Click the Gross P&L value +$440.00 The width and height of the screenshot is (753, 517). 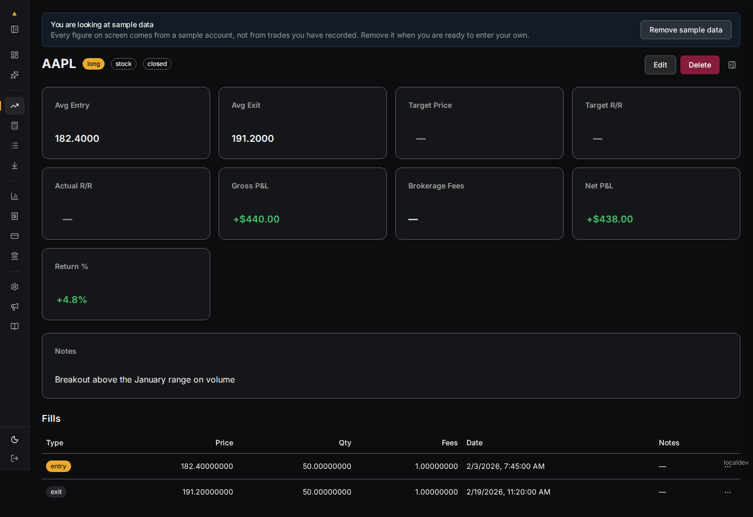tap(256, 219)
